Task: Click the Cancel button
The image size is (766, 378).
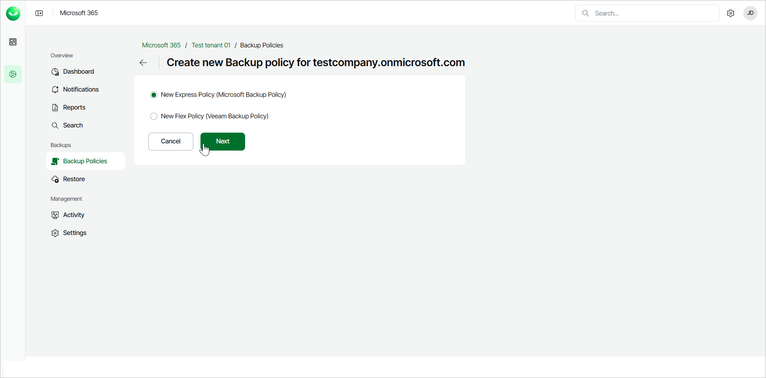Action: (x=171, y=141)
